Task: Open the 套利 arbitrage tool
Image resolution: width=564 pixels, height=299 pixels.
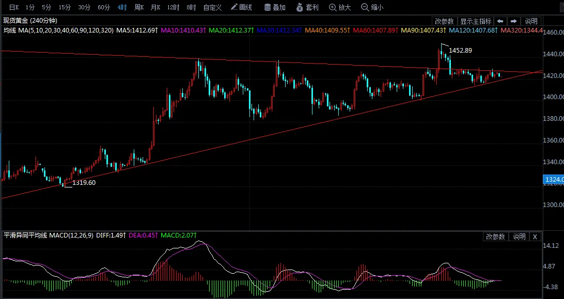Action: 307,7
